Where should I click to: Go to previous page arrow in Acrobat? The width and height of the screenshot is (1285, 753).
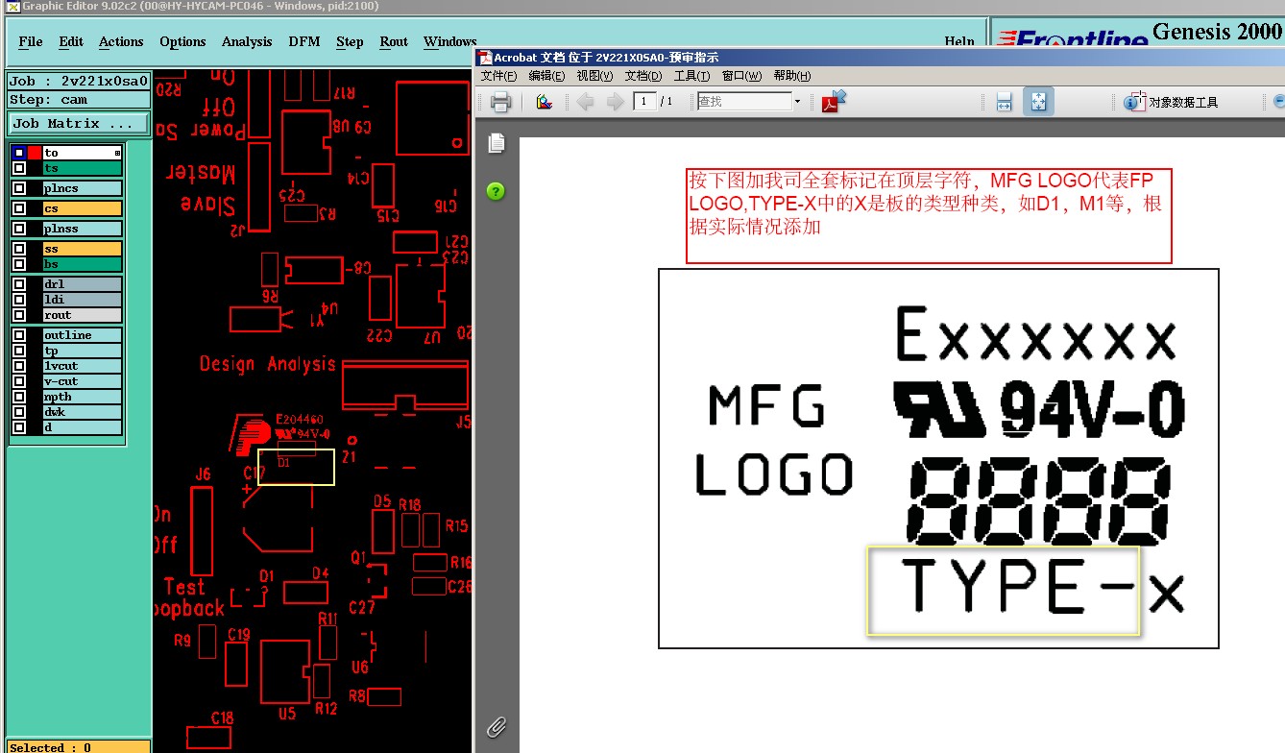(585, 102)
